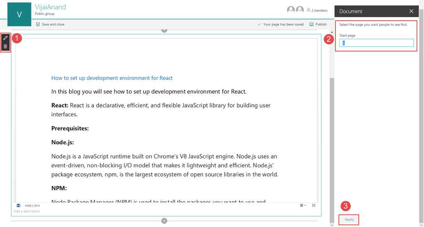Click PAGE 1 OF 6 indicator
424x227 pixels.
32,205
